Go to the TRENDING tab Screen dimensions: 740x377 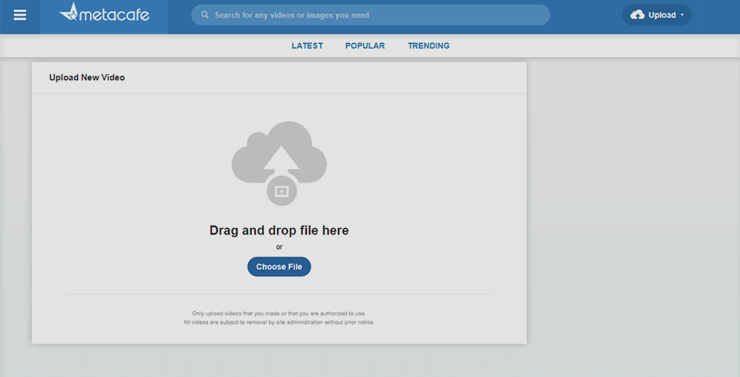point(429,45)
